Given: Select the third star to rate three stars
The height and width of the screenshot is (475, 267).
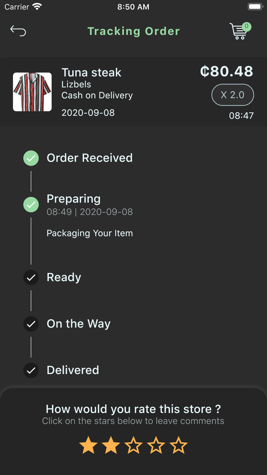Looking at the screenshot, I should [133, 445].
